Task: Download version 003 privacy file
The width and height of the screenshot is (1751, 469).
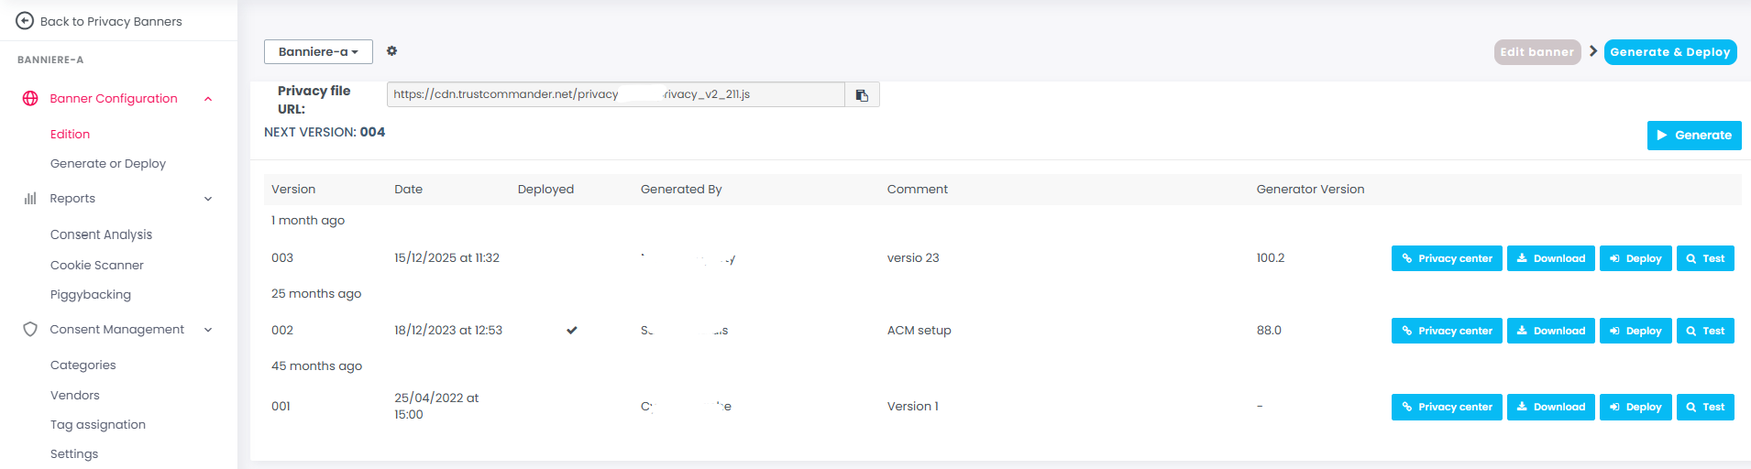Action: tap(1550, 258)
